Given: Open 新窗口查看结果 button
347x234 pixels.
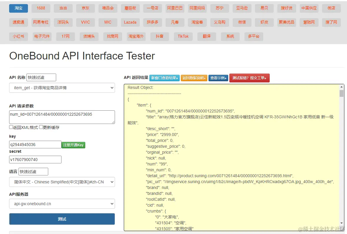Looking at the screenshot, I should pos(164,78).
